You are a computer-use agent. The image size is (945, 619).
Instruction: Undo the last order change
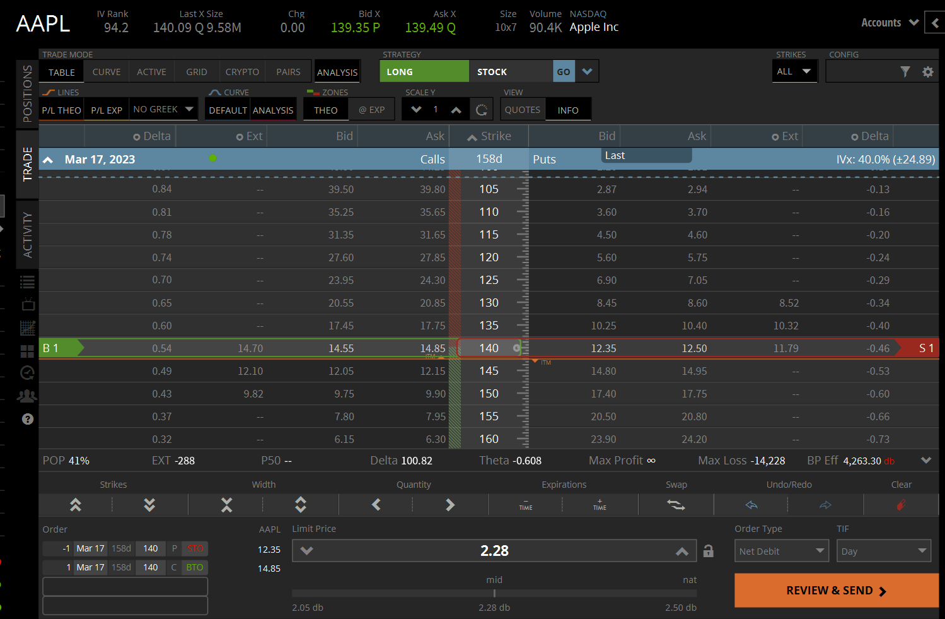751,505
